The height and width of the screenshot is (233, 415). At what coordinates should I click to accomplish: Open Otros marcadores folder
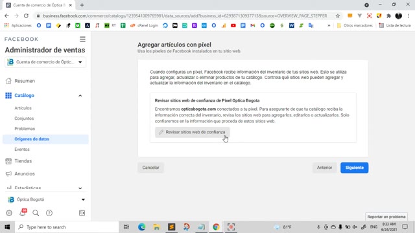click(355, 26)
